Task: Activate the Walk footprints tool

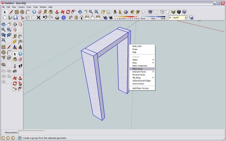Action: 20,66
